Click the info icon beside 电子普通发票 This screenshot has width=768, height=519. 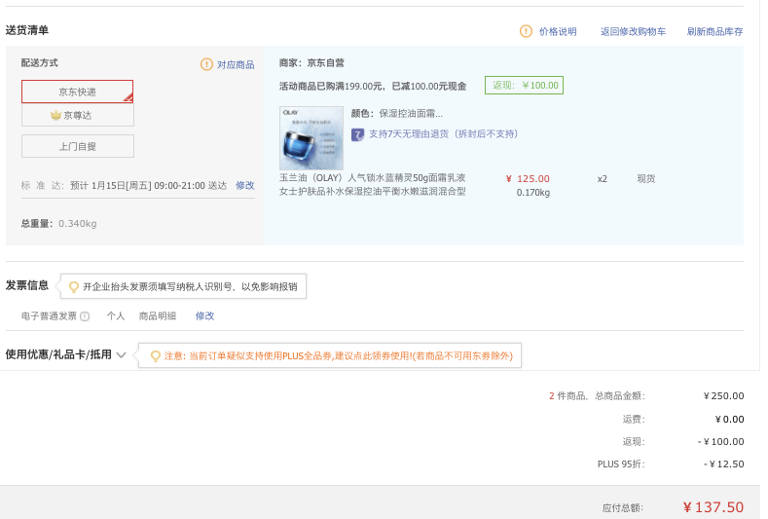(85, 316)
